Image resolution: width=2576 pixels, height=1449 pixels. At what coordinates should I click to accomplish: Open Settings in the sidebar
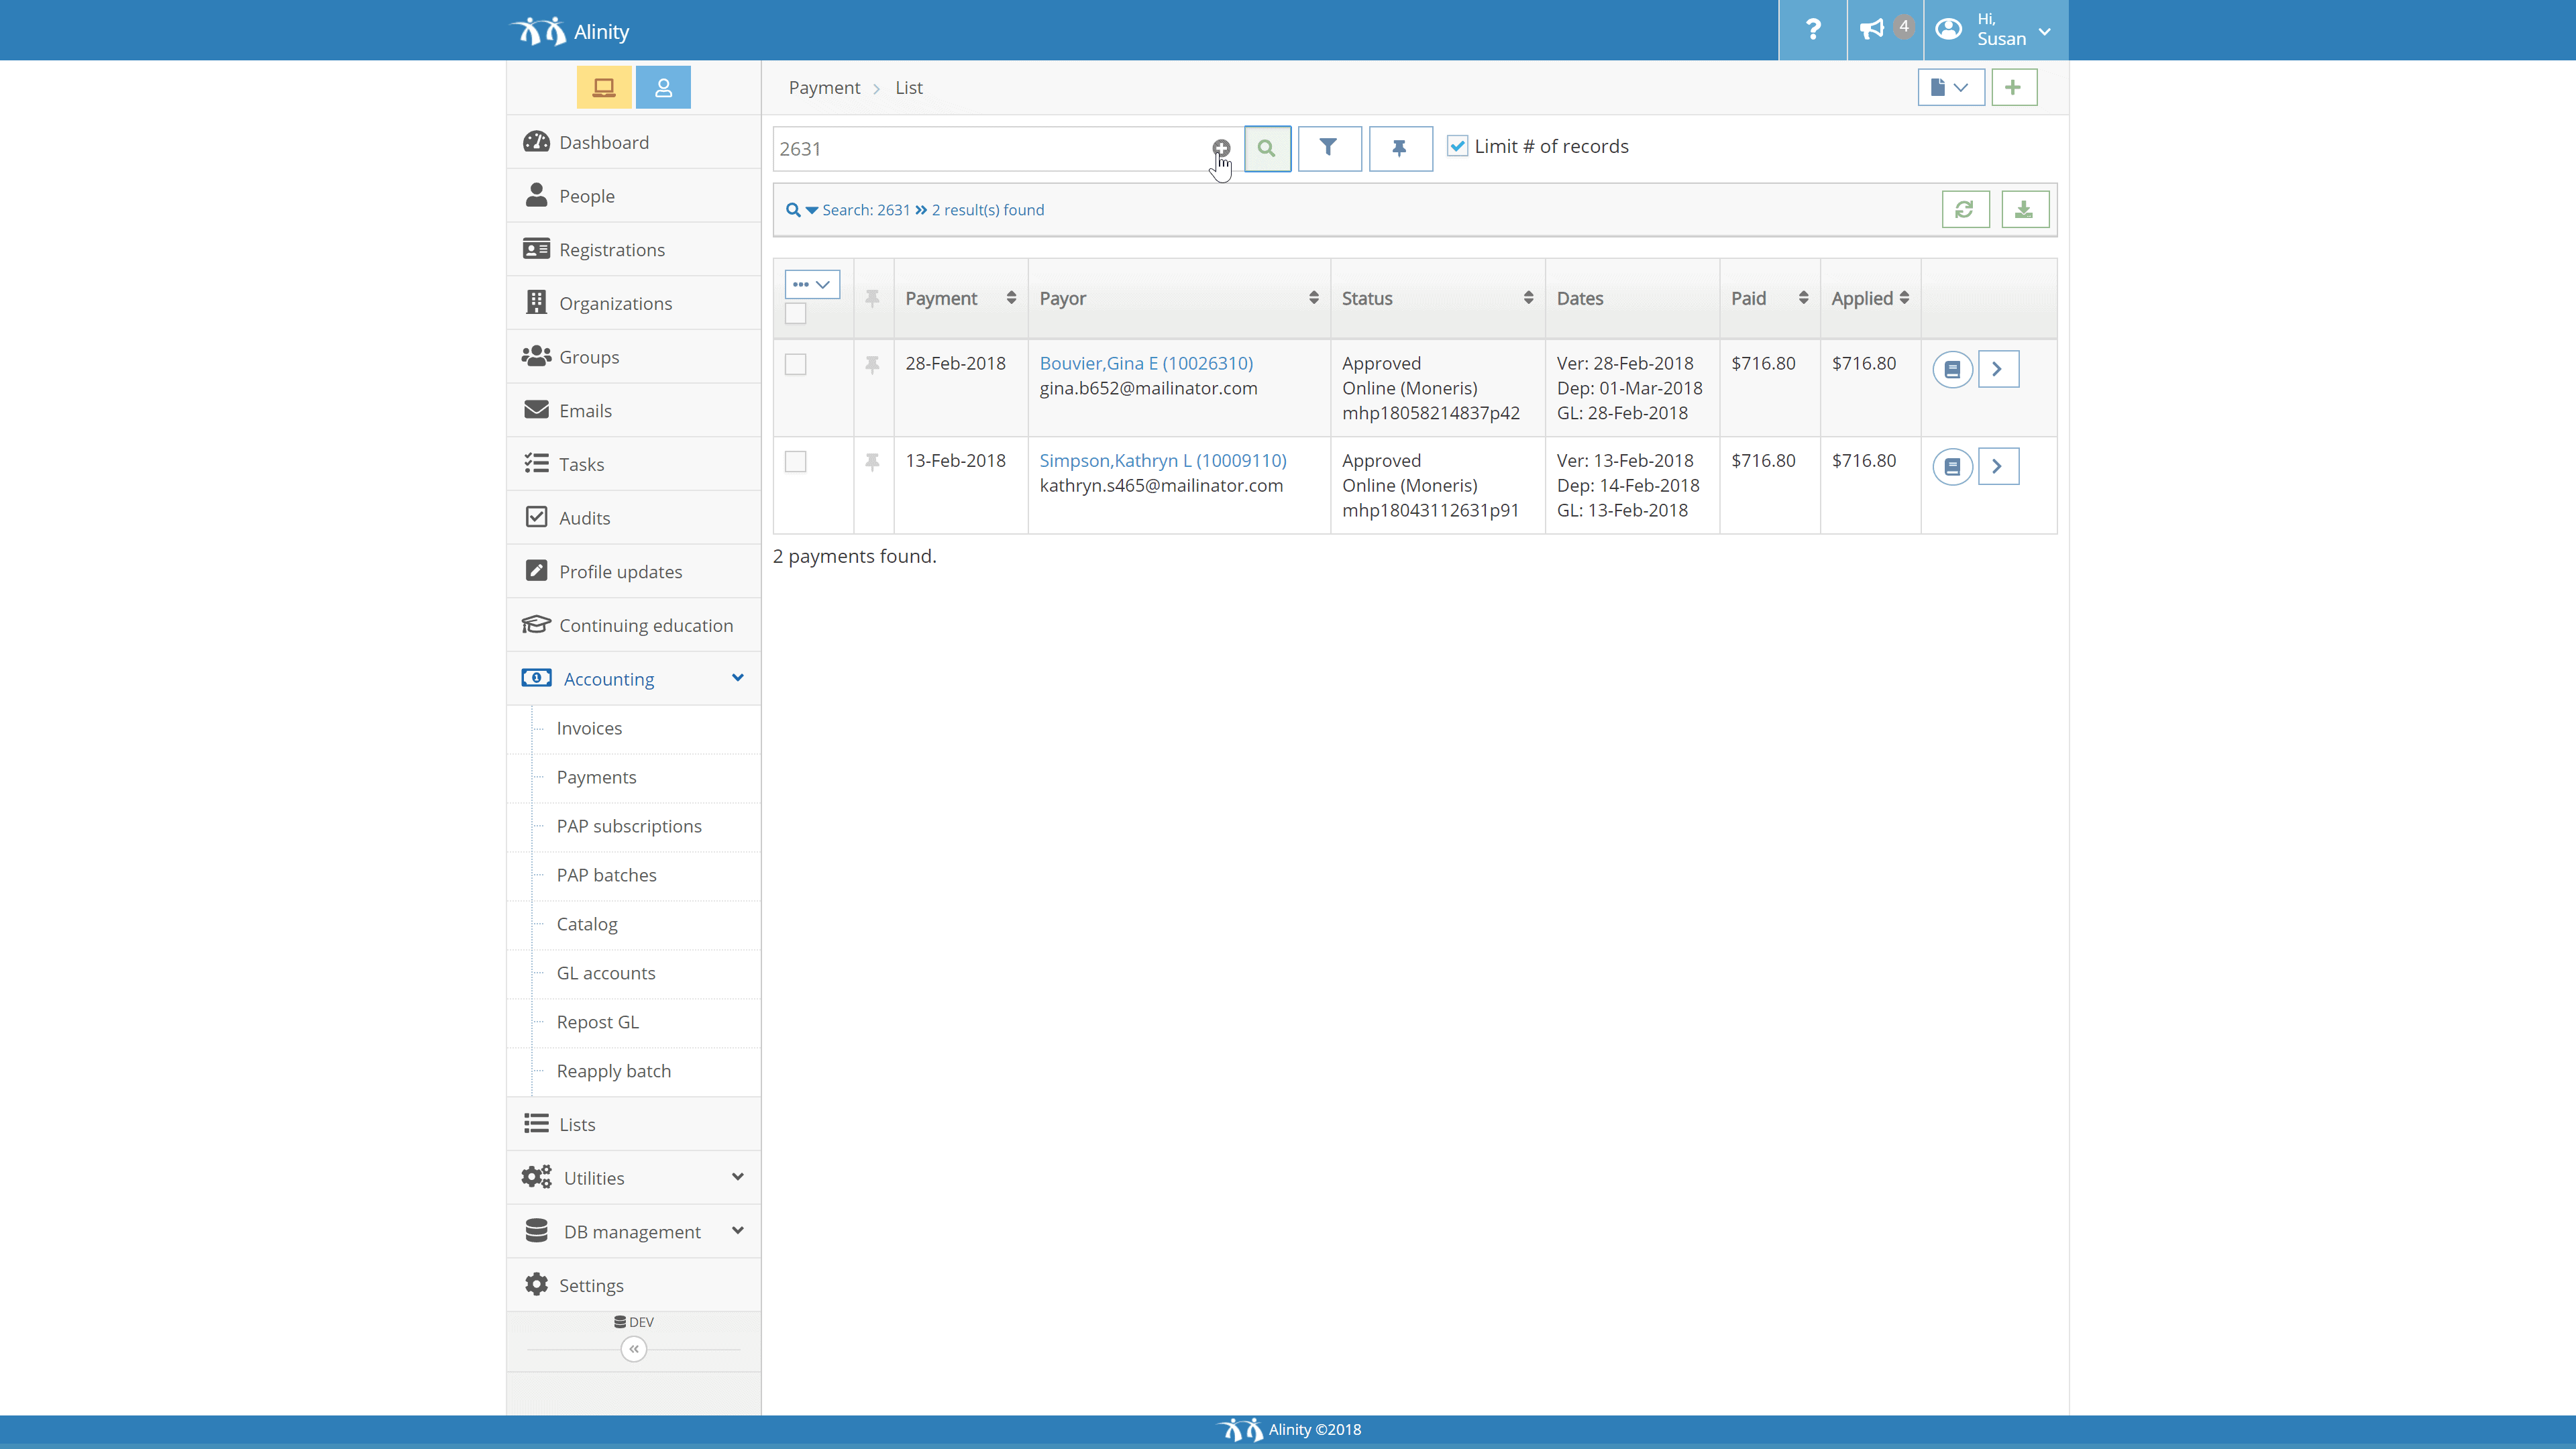(634, 1286)
